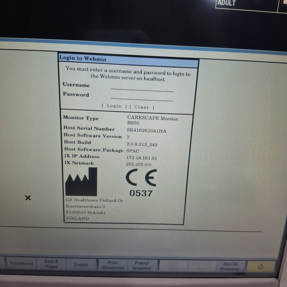Click the factory manufacturer symbol
Viewport: 287px width, 287px height.
pos(81,182)
